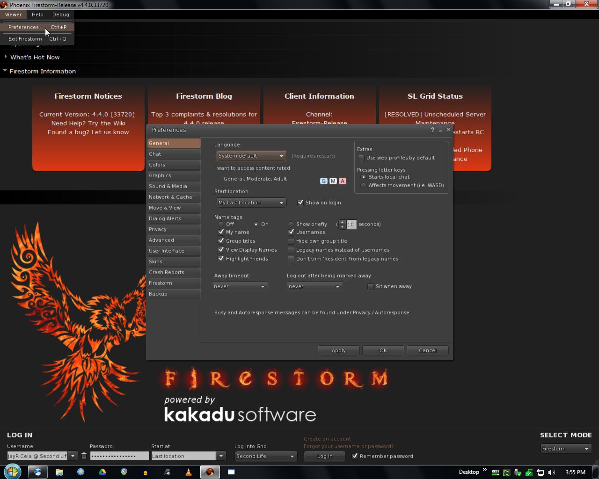Open the Username combo dropdown arrow

point(73,456)
